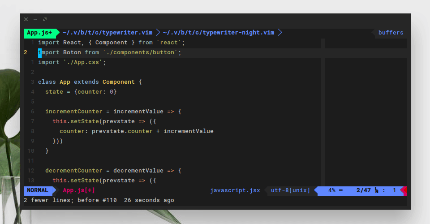
Task: Click the '2 fewer lines; before #110' message
Action: coord(70,200)
